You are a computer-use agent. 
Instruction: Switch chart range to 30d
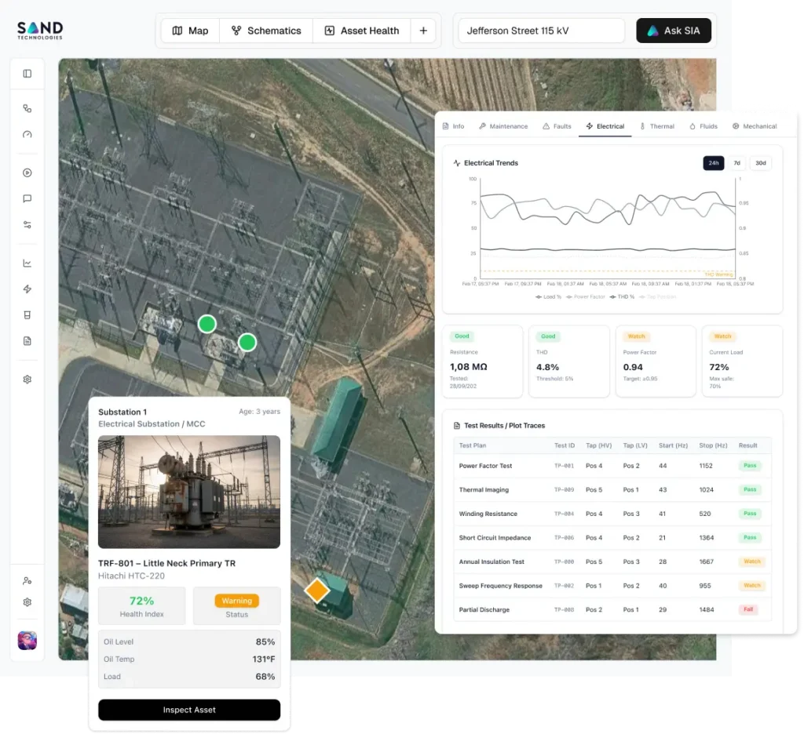coord(760,163)
